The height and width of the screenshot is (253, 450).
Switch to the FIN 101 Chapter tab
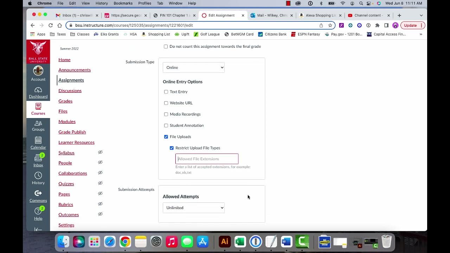pyautogui.click(x=174, y=15)
